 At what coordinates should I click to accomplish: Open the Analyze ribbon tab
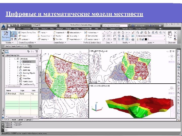point(44,28)
